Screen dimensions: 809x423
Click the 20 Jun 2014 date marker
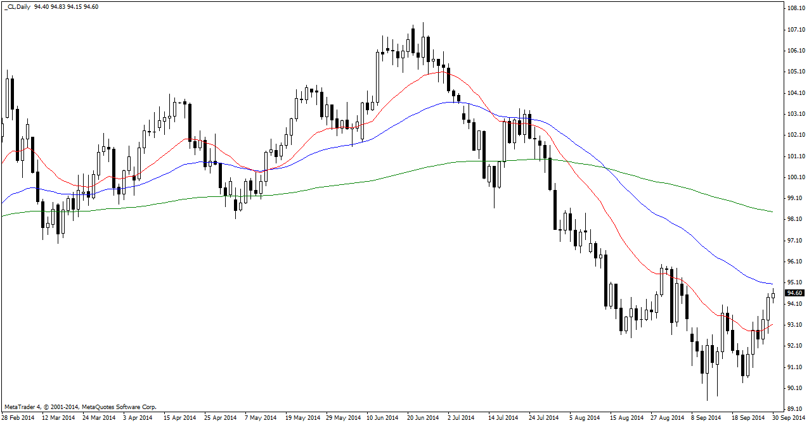[423, 418]
